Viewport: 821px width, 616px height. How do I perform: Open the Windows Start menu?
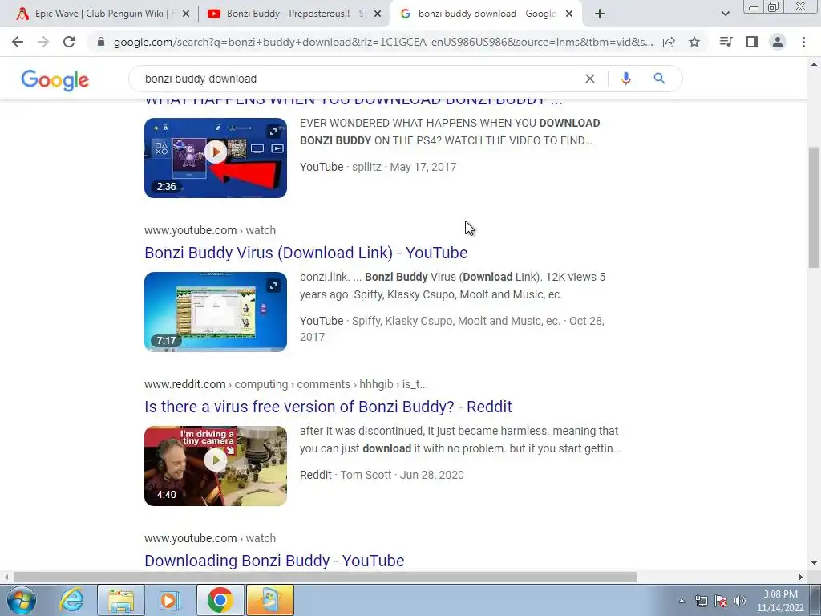22,600
